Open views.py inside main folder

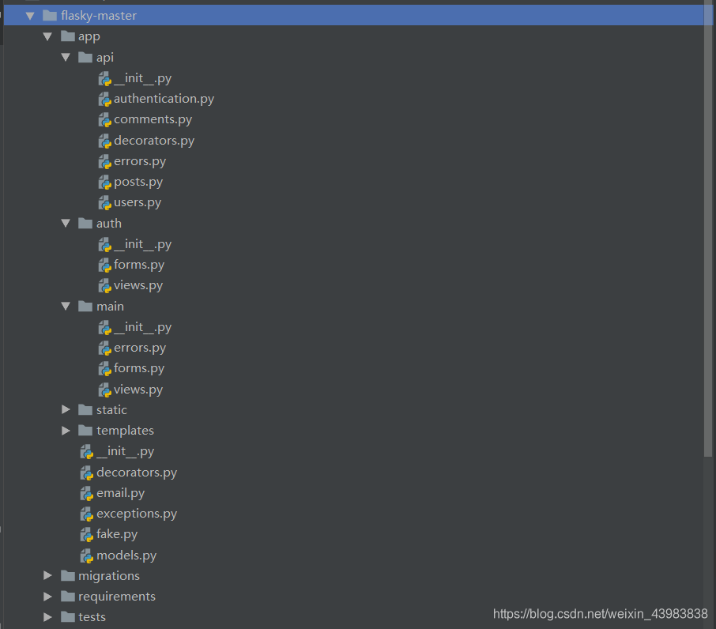pos(138,390)
